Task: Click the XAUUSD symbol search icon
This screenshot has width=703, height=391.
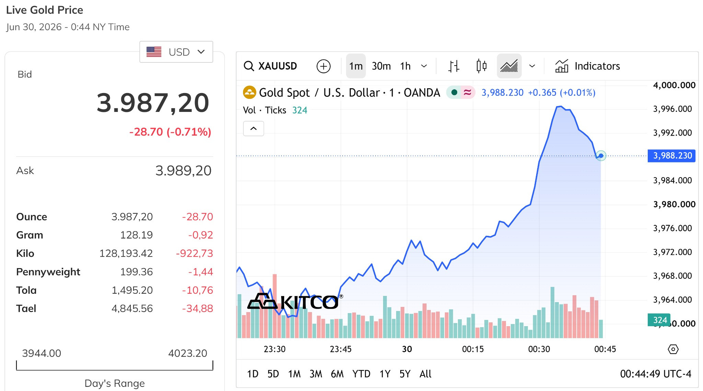Action: tap(249, 66)
